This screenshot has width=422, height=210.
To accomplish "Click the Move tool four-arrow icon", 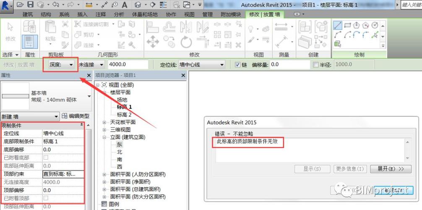I will [153, 42].
